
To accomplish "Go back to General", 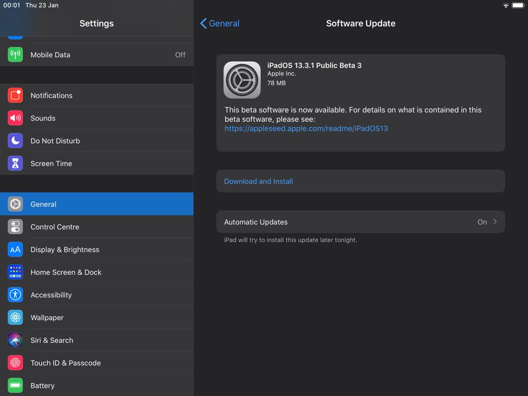I will pos(220,23).
